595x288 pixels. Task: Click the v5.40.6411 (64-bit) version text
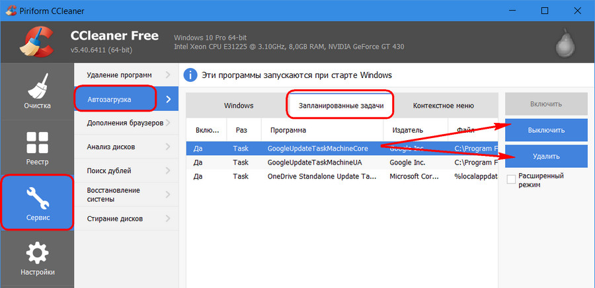(x=101, y=50)
